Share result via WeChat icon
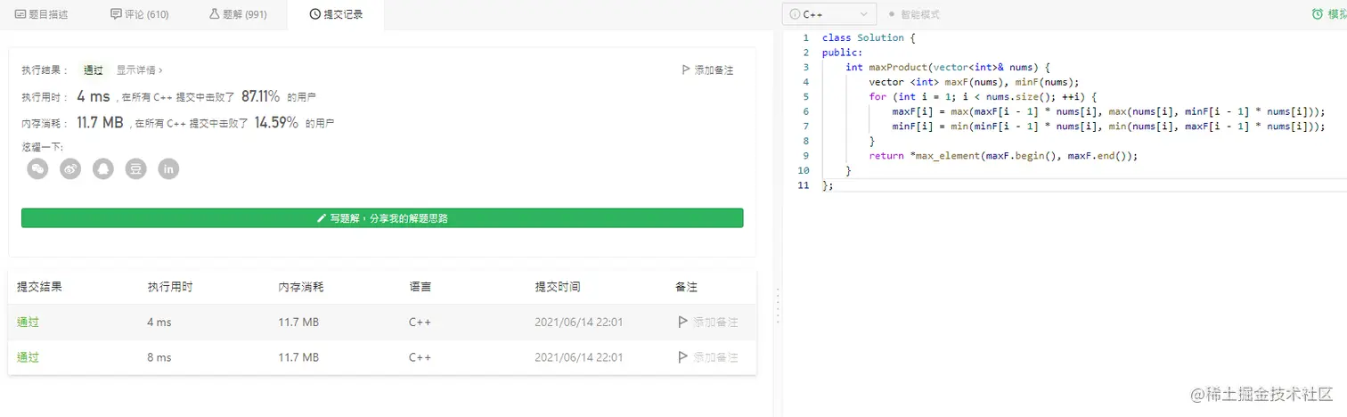 pos(37,168)
